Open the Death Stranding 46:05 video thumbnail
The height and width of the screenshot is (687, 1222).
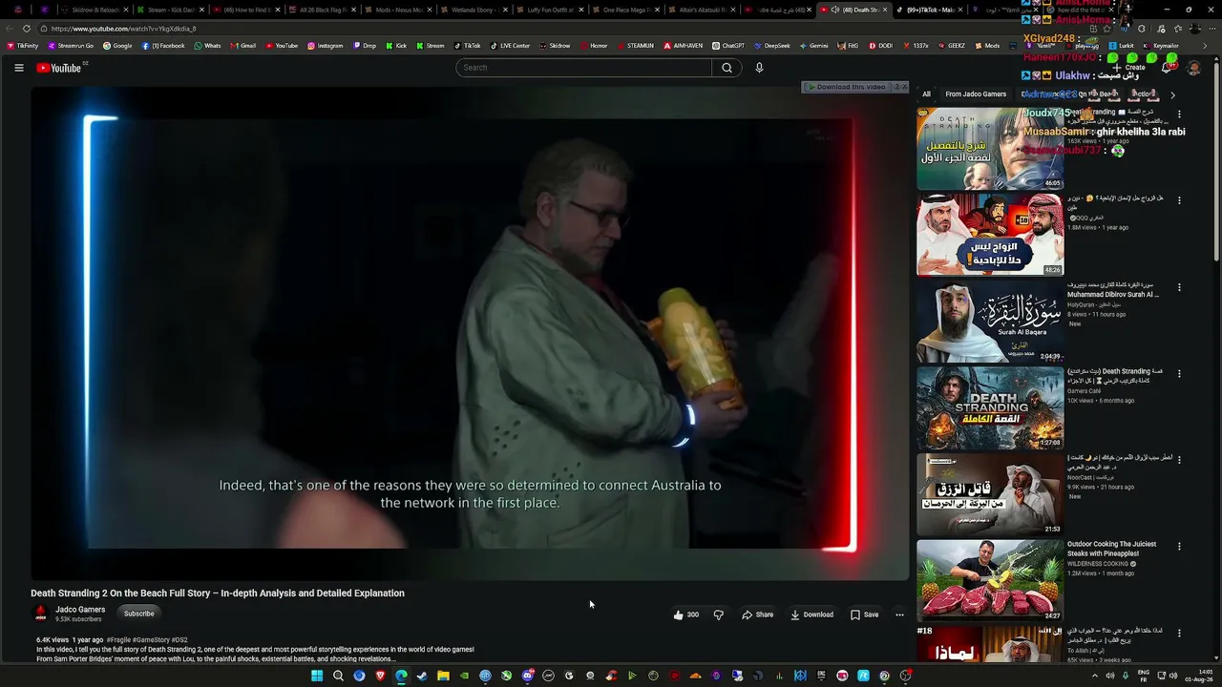click(990, 149)
